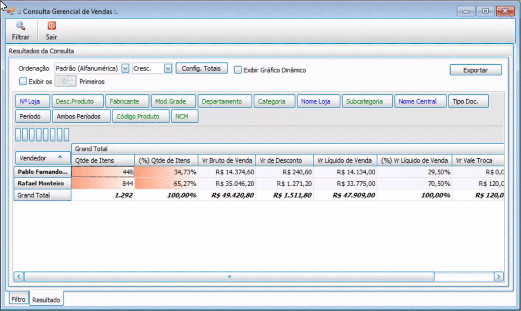Click the 29,50% cell
Image resolution: width=521 pixels, height=311 pixels.
point(414,172)
